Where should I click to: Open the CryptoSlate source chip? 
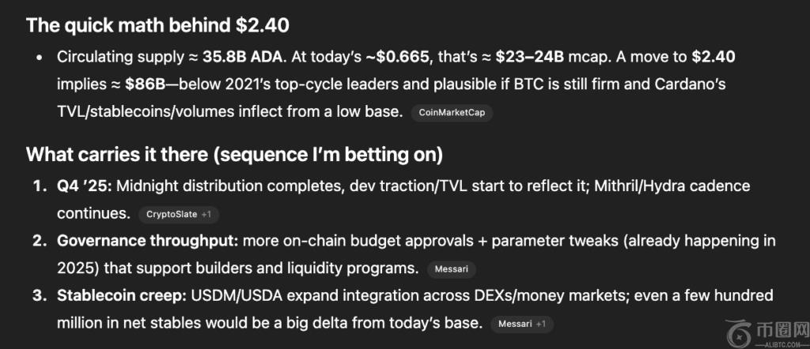coord(177,214)
